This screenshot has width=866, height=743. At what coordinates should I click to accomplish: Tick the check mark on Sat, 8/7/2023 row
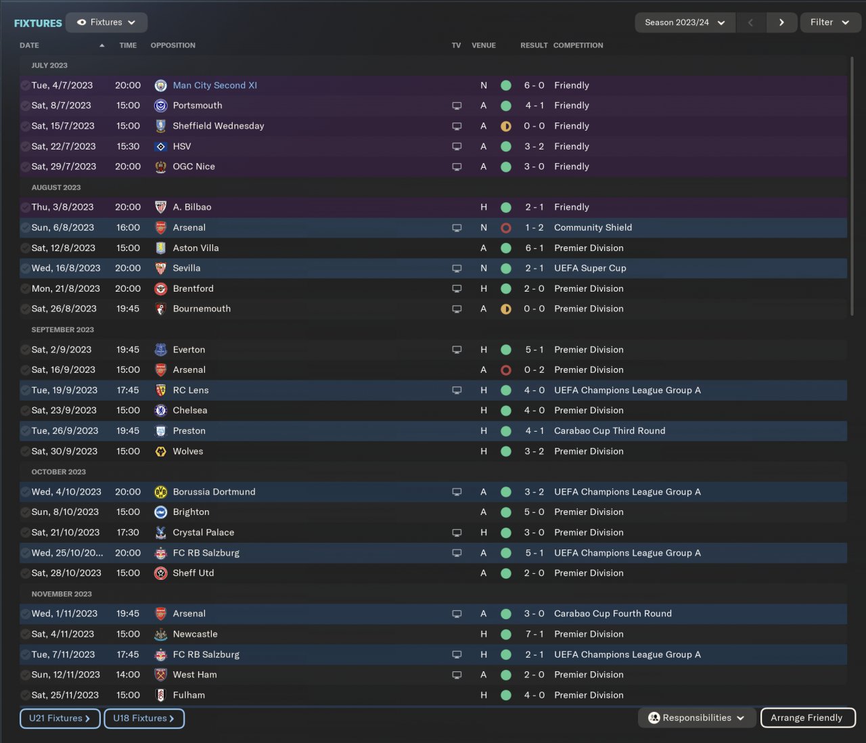[x=25, y=106]
